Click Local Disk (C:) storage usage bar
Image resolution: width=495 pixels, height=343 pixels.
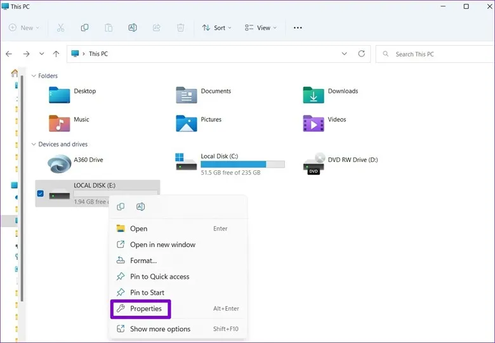click(242, 165)
